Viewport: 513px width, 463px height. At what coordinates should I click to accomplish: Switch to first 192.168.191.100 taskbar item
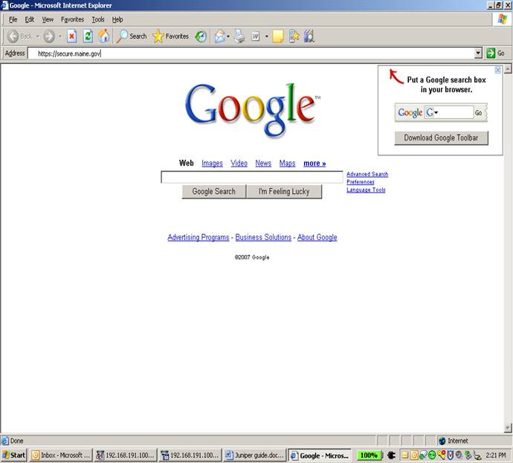(126, 455)
